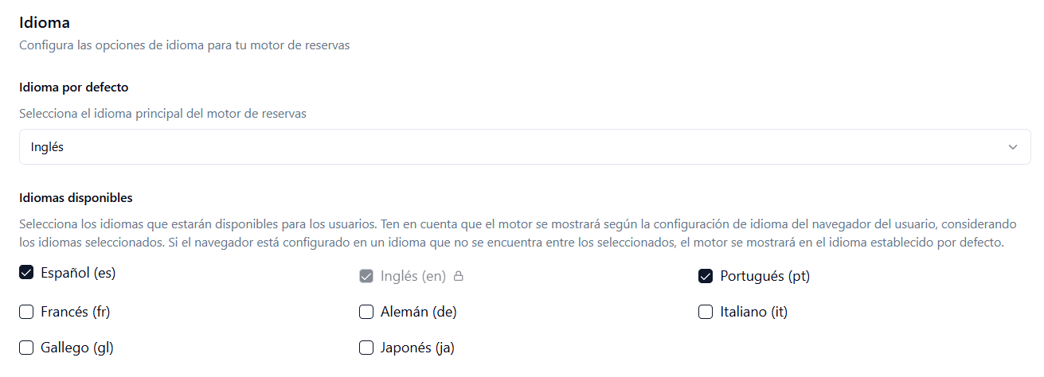Image resolution: width=1044 pixels, height=377 pixels.
Task: Tick the Alemán (de) checkbox
Action: [x=366, y=312]
